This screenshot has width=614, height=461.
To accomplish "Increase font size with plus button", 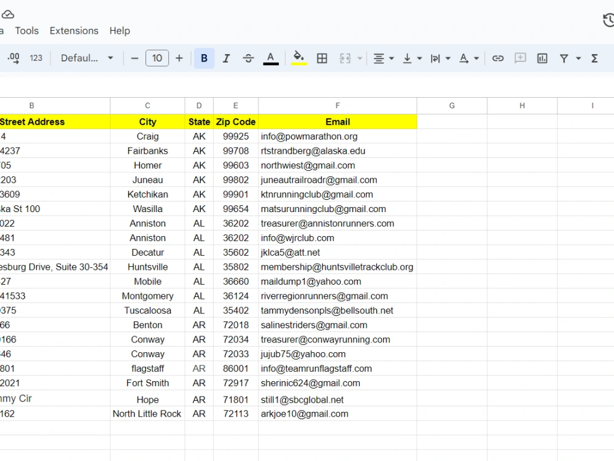I will [x=179, y=58].
